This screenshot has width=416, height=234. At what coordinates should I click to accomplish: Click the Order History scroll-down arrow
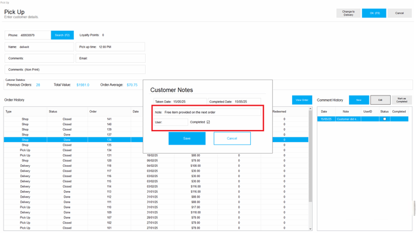point(310,229)
